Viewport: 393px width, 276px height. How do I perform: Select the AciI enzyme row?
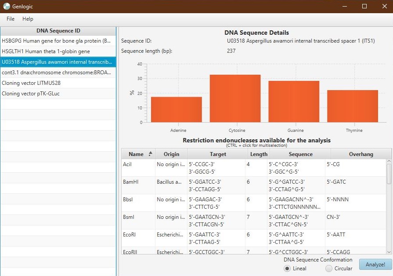(254, 168)
